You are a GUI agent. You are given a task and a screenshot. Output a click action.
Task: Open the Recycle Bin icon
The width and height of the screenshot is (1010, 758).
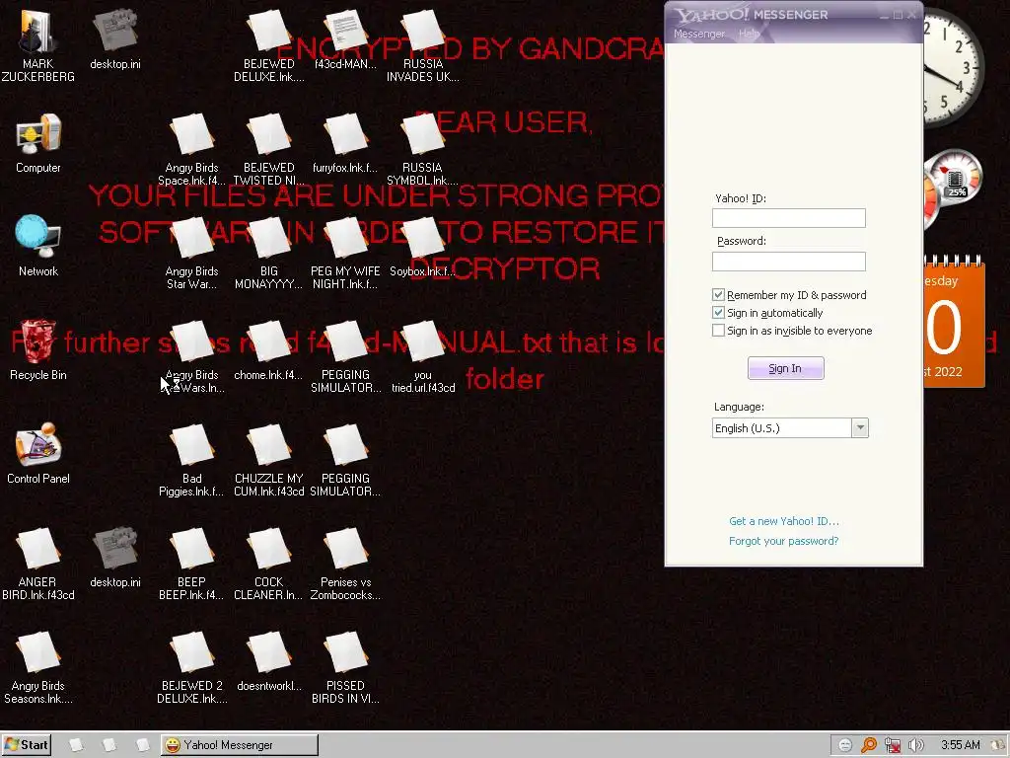point(38,350)
